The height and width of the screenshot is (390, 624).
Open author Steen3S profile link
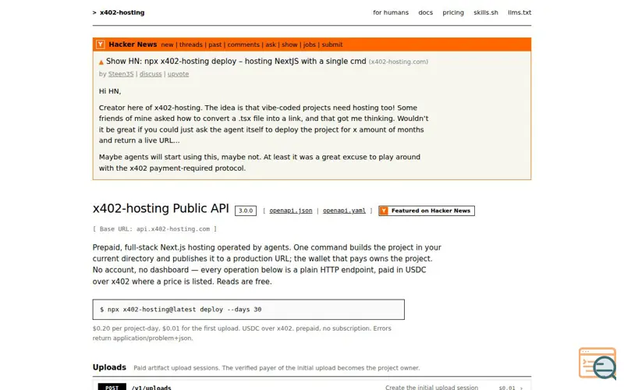coord(121,74)
